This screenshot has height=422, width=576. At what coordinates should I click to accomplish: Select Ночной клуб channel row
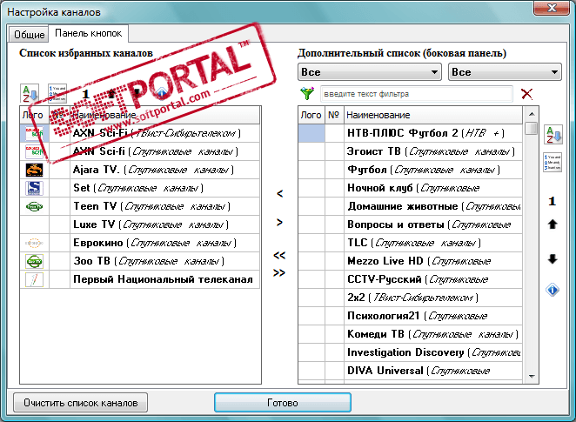(411, 188)
